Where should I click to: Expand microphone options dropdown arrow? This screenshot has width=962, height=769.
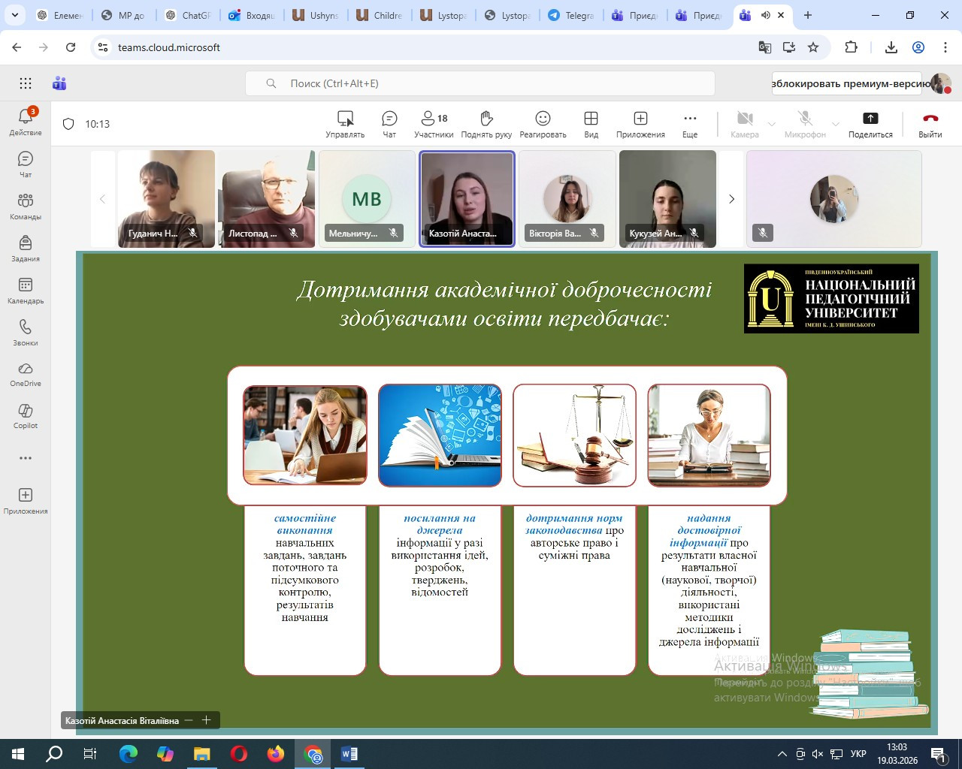pos(836,124)
